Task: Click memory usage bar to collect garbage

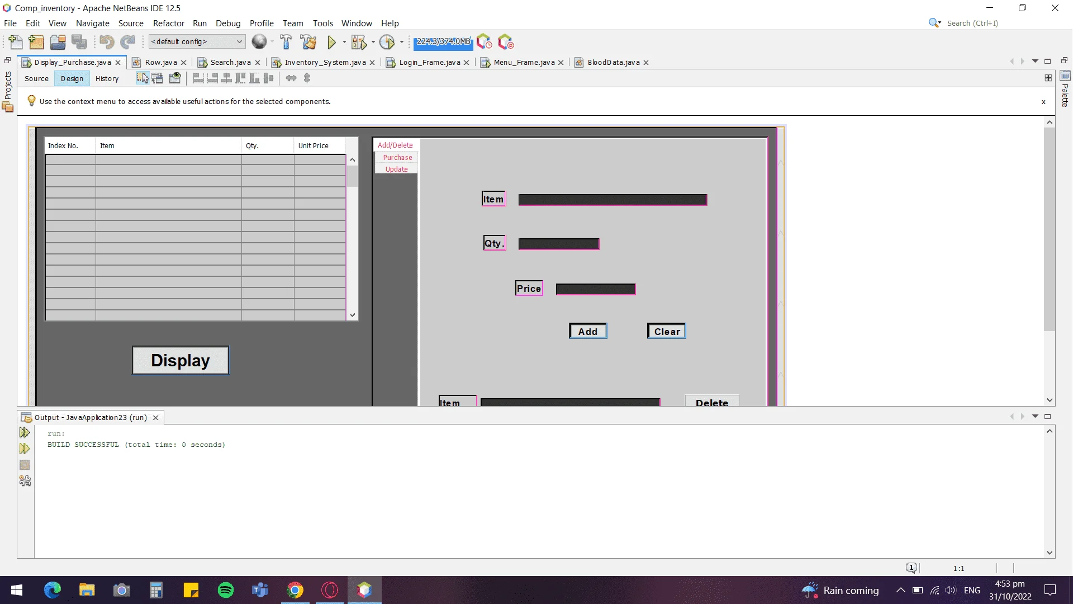Action: click(x=443, y=42)
